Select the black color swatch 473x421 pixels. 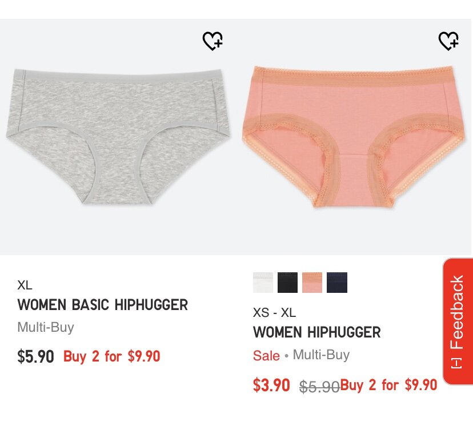287,283
